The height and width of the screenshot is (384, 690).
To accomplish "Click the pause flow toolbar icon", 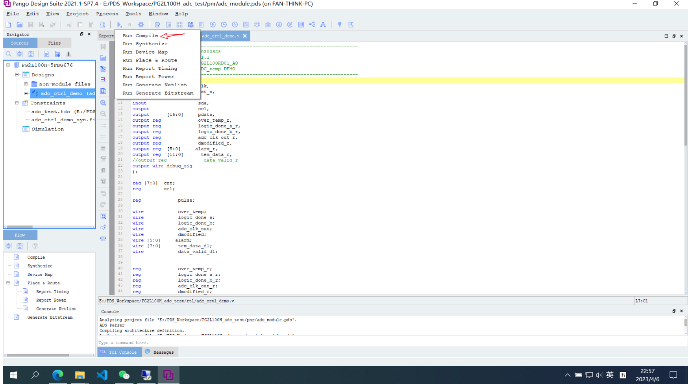I will (x=130, y=24).
